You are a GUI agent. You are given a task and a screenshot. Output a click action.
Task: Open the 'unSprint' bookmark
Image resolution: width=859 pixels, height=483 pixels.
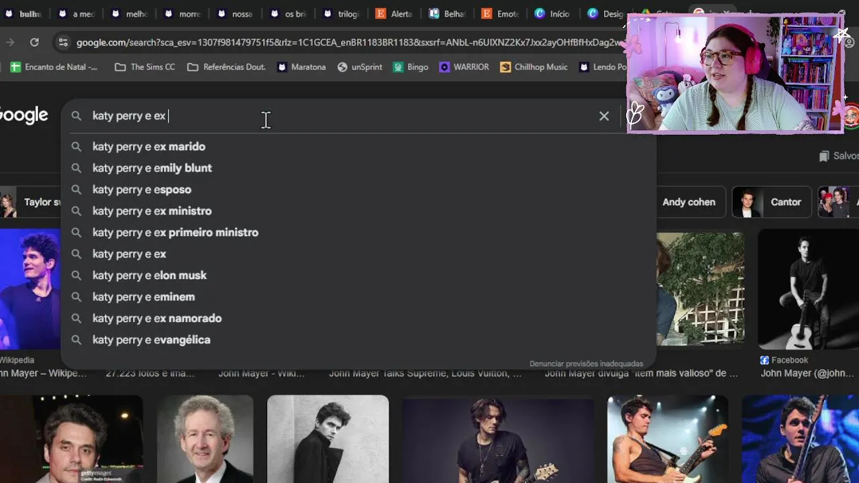(360, 67)
